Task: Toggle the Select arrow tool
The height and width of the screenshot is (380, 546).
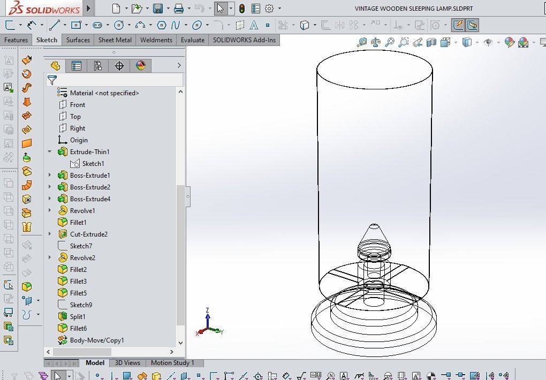Action: tap(220, 9)
